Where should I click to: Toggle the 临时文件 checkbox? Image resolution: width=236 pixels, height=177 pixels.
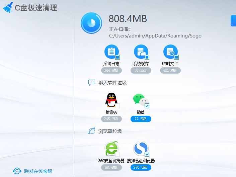click(x=176, y=57)
